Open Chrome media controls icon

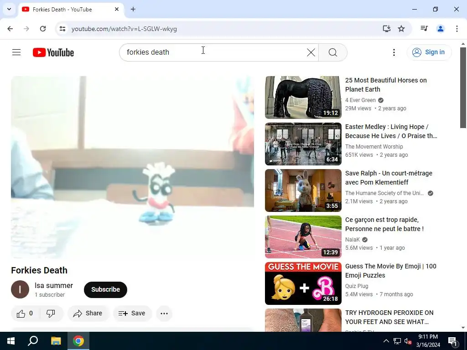424,29
